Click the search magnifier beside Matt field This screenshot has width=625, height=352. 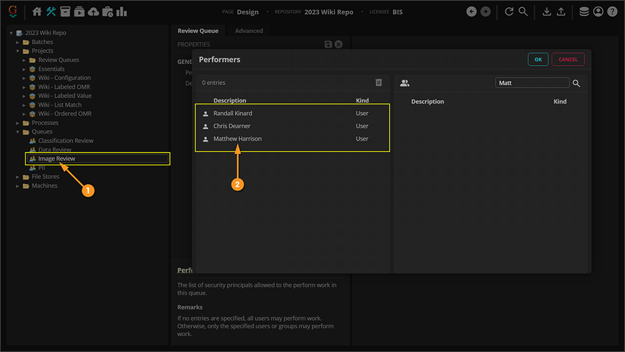[x=576, y=83]
